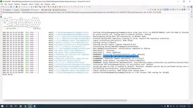Click the horizontal scrollbar left arrow
193x108 pixels.
[x=3, y=100]
